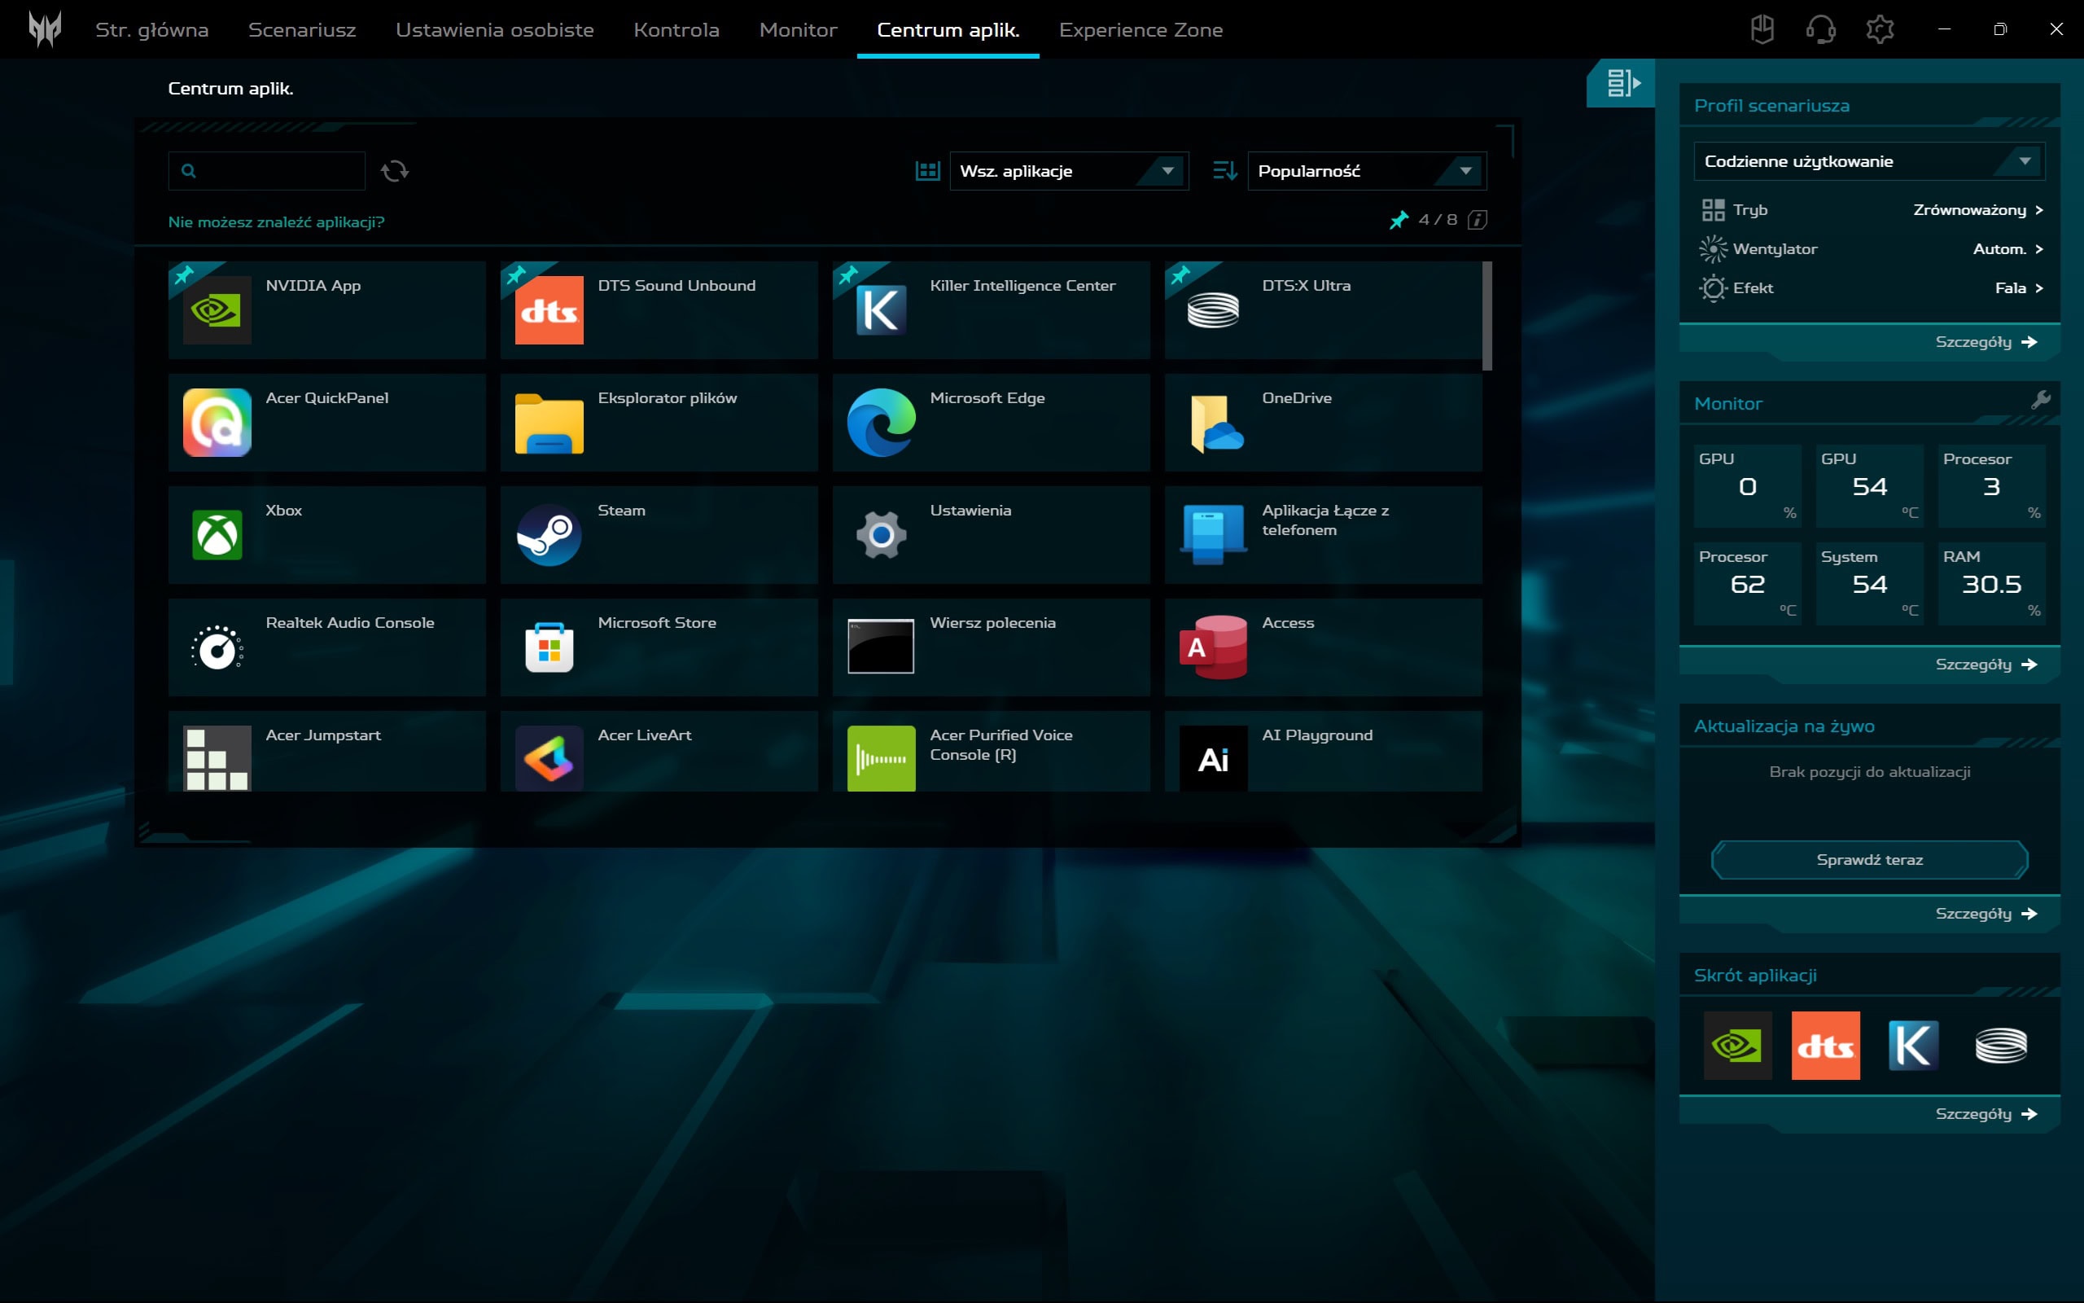Click the refresh app list icon

tap(394, 171)
